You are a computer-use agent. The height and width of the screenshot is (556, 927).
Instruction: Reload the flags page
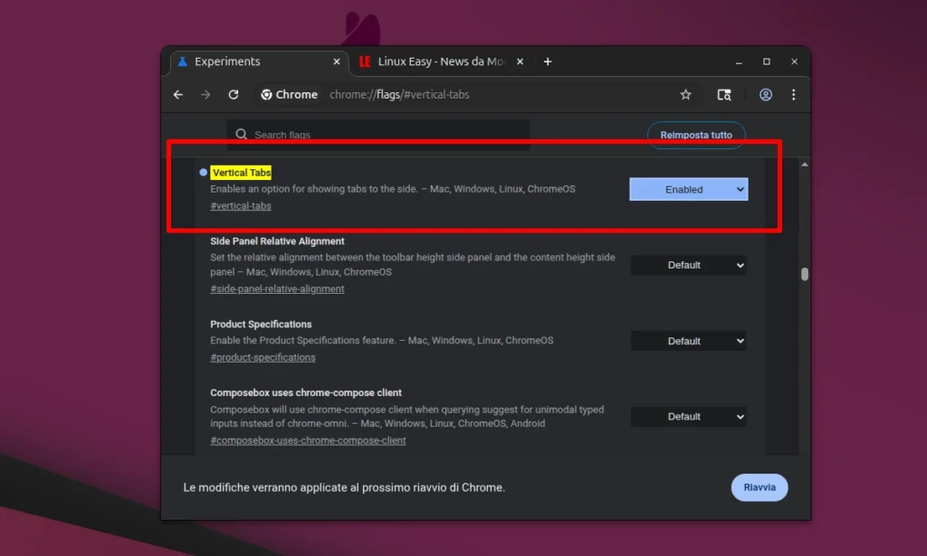coord(234,94)
